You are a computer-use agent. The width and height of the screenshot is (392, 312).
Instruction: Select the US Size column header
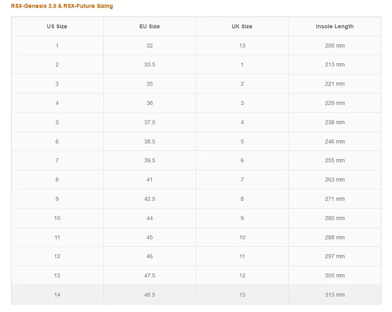tap(57, 26)
